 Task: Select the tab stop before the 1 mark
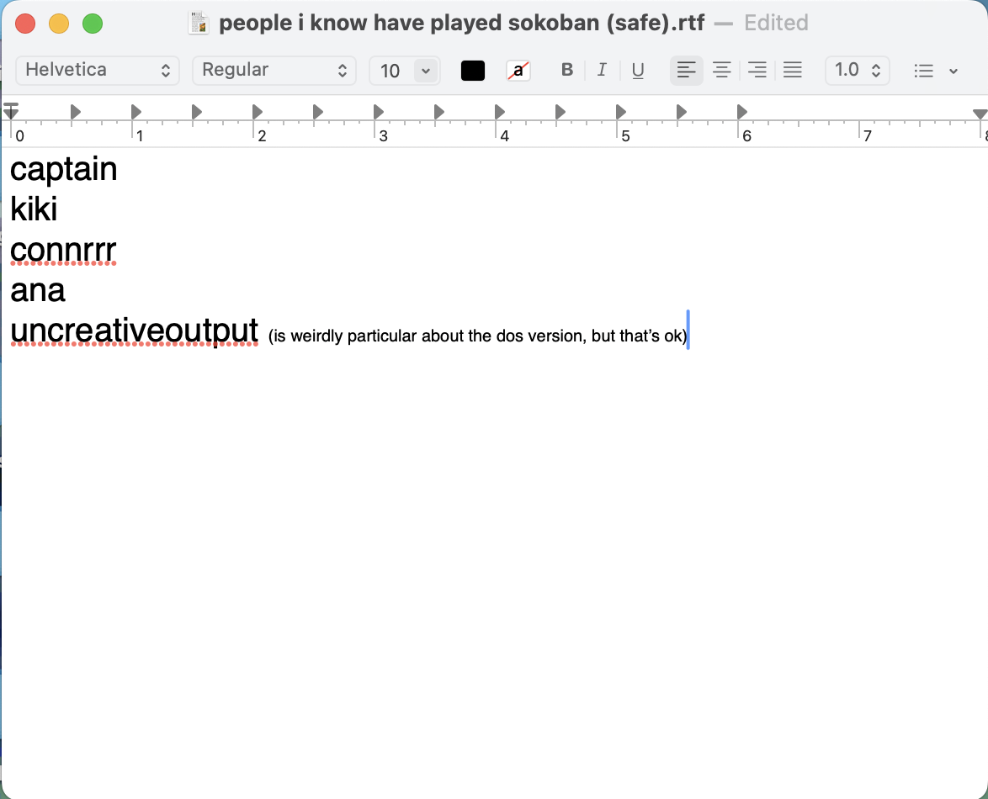point(75,112)
